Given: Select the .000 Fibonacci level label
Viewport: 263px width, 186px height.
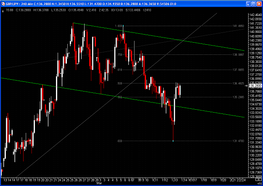Looking at the screenshot, I should tap(120, 141).
